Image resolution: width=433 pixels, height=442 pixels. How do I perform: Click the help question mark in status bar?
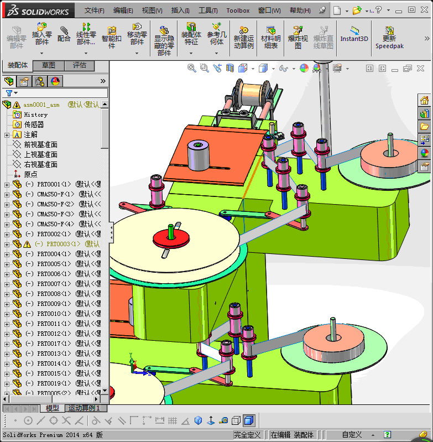387,435
